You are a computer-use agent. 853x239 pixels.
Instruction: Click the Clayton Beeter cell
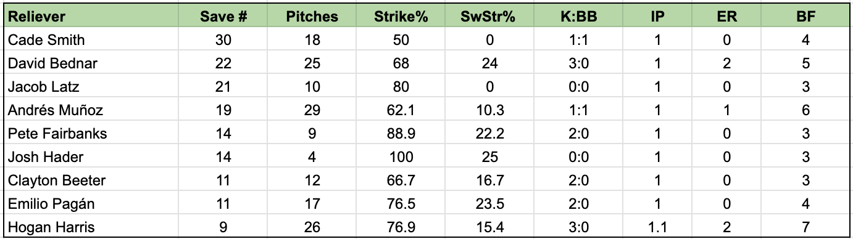[91, 180]
